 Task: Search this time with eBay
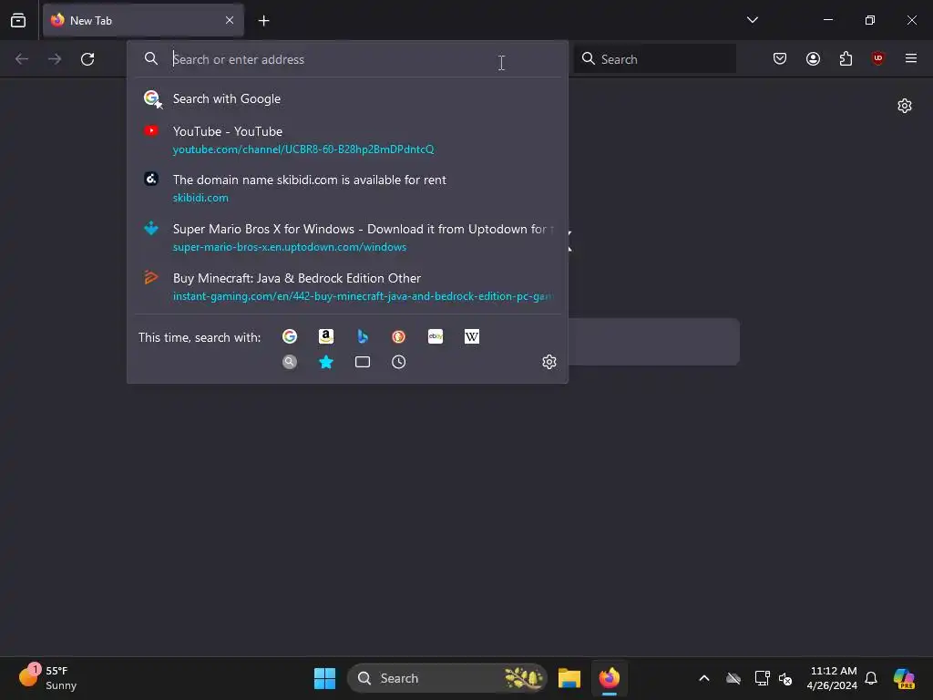click(x=436, y=337)
